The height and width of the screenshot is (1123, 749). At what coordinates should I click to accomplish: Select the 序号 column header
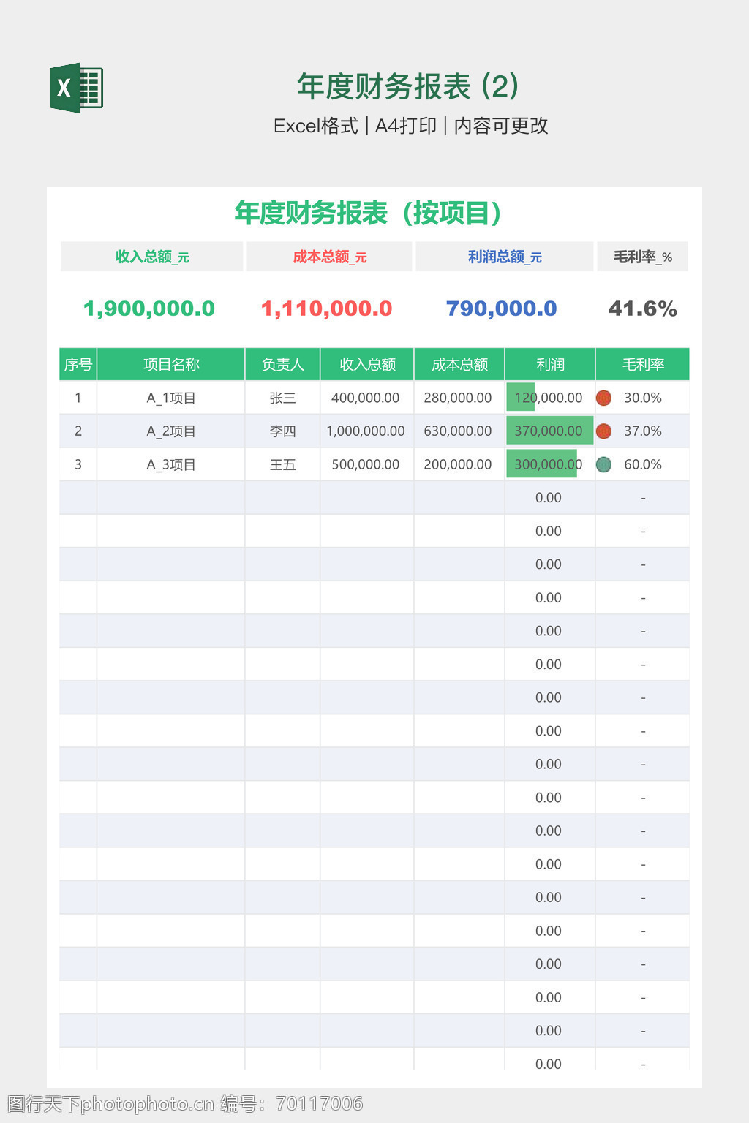[x=78, y=364]
